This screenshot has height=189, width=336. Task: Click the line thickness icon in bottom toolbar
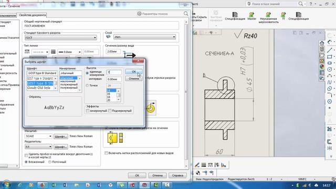pos(204,165)
